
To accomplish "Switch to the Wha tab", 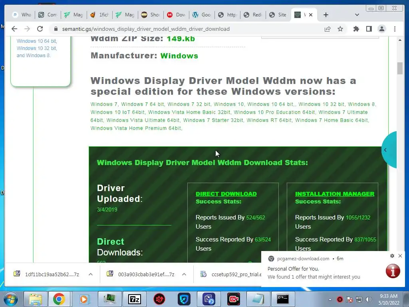I will (22, 15).
